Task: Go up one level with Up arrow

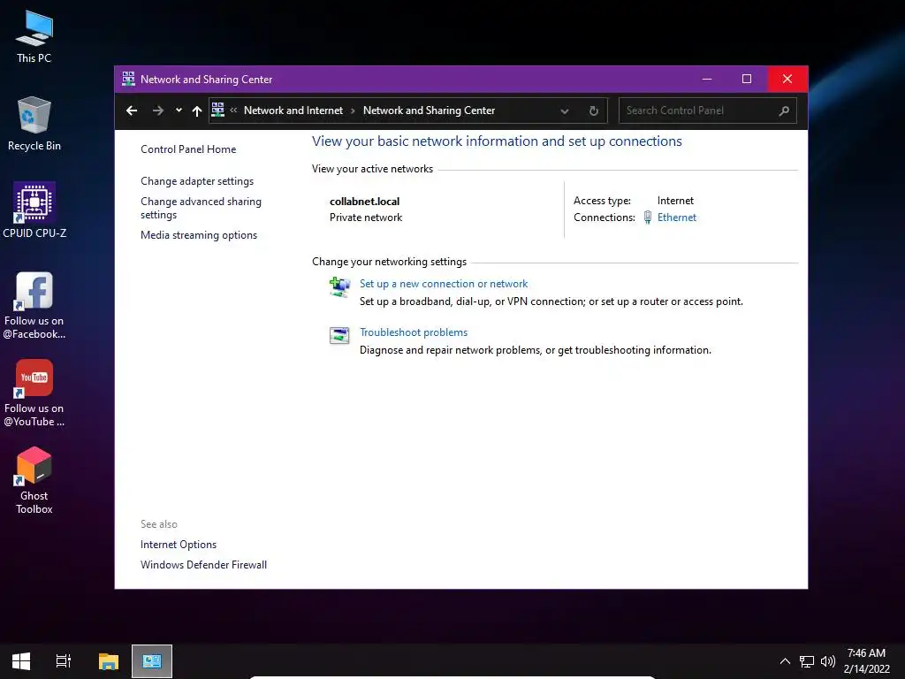Action: pos(197,111)
